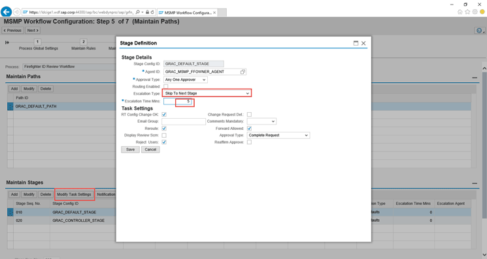This screenshot has width=487, height=259.
Task: Click the Modify Task Settings button
Action: (74, 194)
